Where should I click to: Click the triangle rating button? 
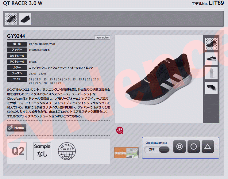click(x=208, y=147)
